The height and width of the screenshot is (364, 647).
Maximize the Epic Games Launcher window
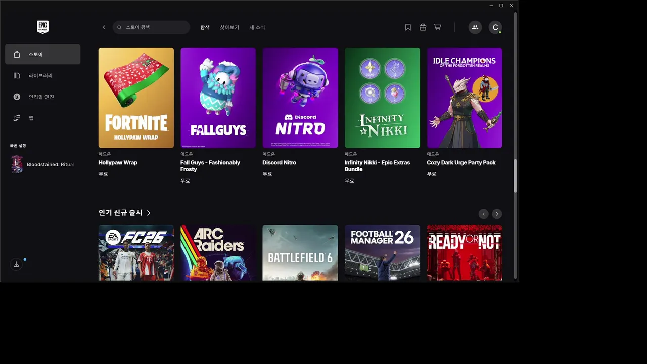coord(501,5)
